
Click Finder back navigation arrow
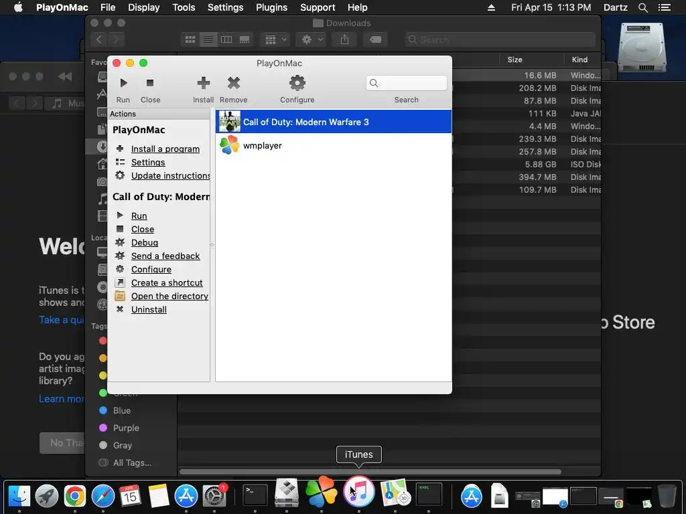click(99, 39)
